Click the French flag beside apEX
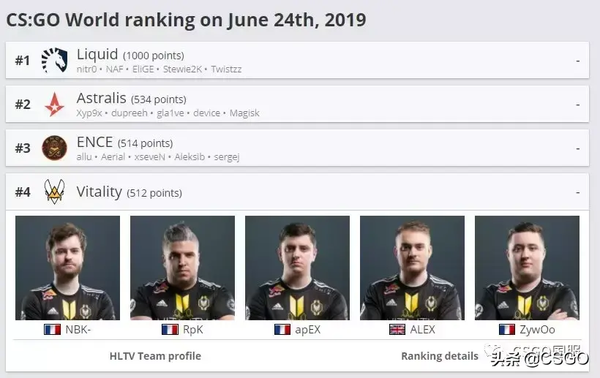Viewport: 600px width, 378px height. pos(282,330)
